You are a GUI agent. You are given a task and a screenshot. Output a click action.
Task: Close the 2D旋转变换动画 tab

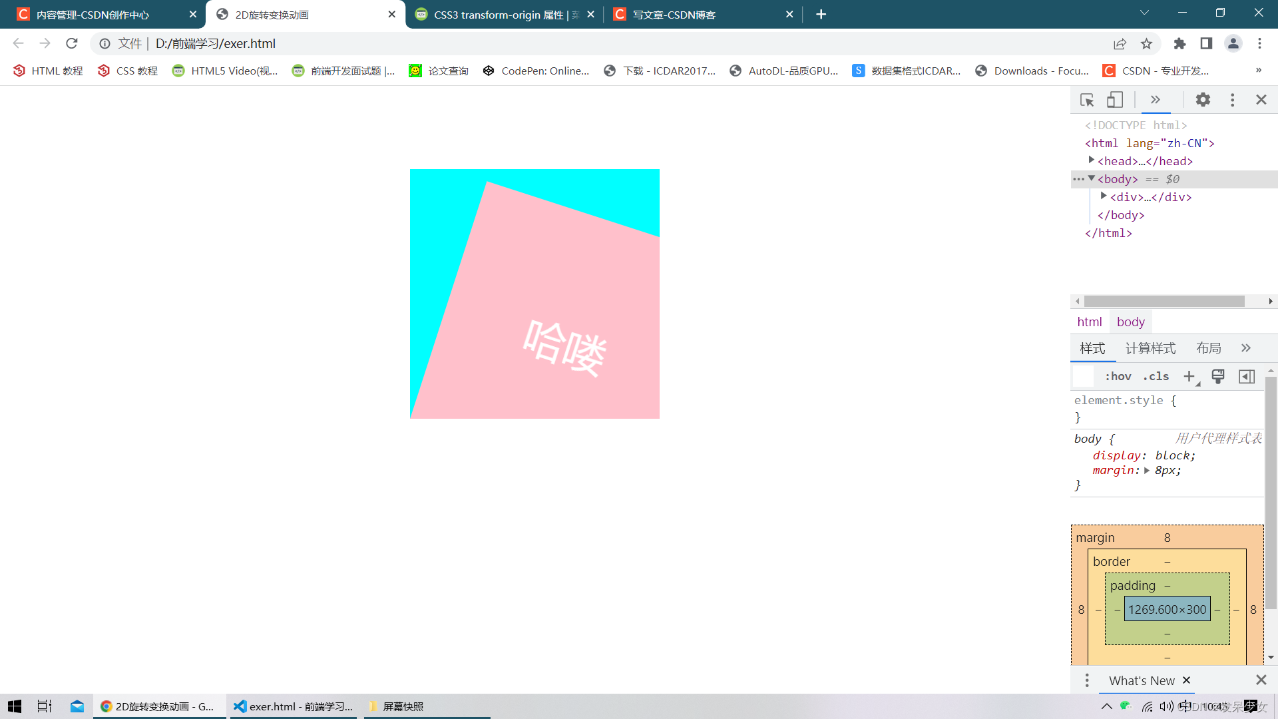(392, 15)
